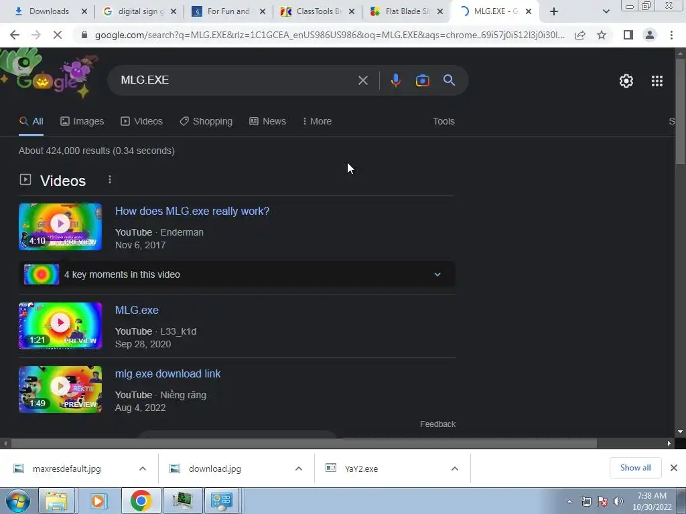Image resolution: width=686 pixels, height=514 pixels.
Task: Open Chrome side panel
Action: coord(628,35)
